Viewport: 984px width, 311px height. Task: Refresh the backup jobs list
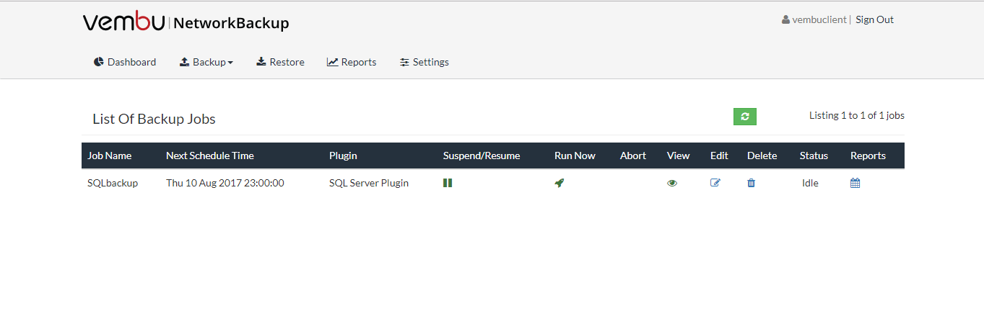[x=745, y=117]
